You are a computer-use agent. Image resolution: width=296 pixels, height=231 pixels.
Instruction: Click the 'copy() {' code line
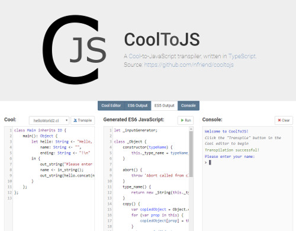[131, 204]
